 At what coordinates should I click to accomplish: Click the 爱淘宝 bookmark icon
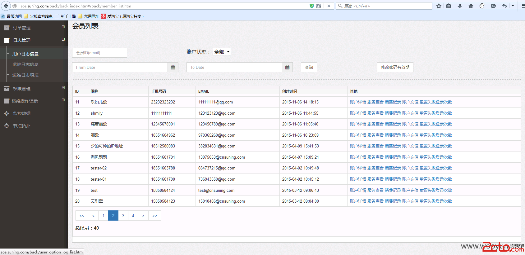[104, 16]
